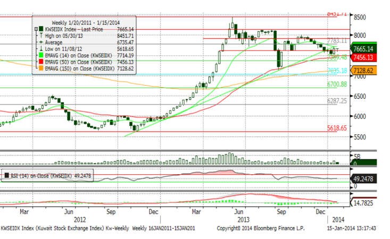Click legend value 6735.47

point(126,42)
